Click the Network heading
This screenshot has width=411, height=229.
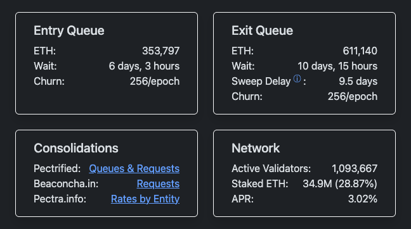[x=256, y=148]
